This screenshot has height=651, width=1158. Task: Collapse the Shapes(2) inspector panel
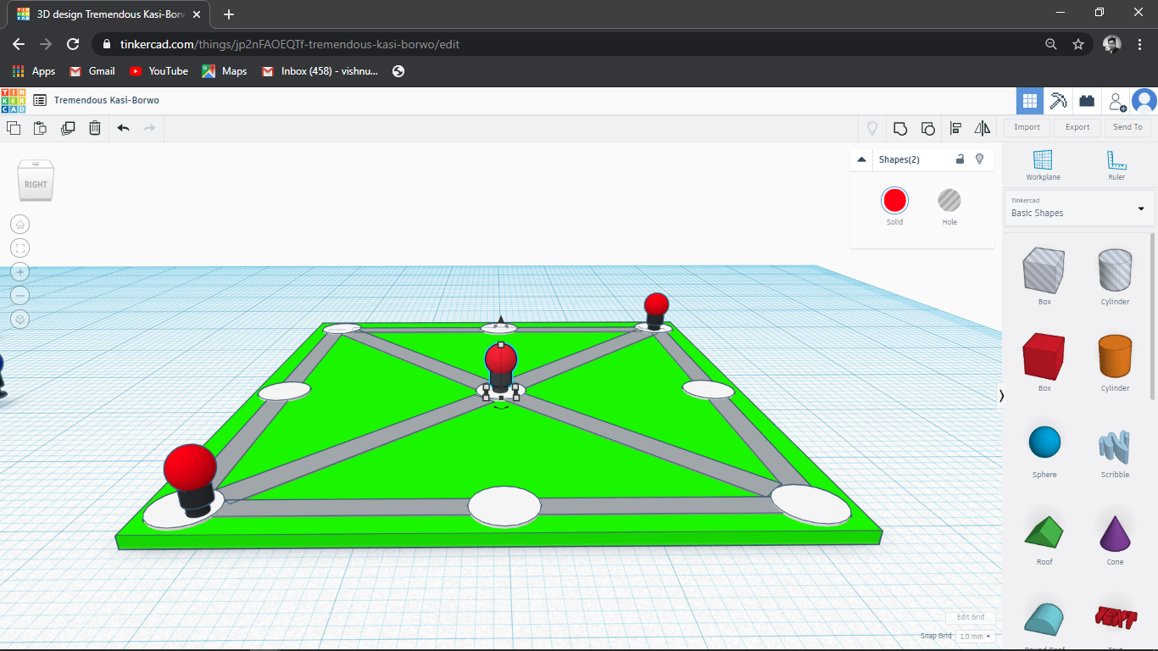pyautogui.click(x=862, y=159)
